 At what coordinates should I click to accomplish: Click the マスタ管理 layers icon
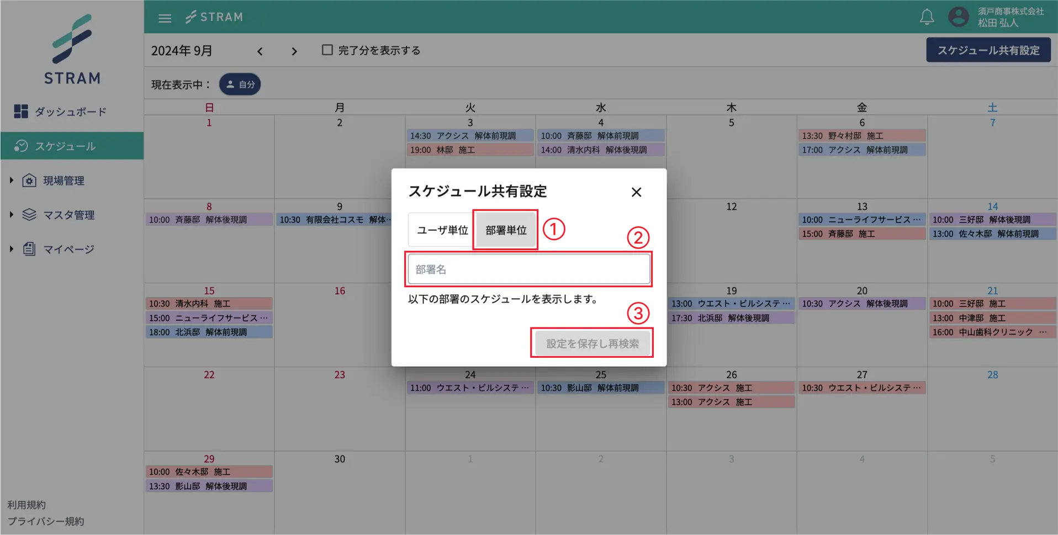[x=29, y=215]
